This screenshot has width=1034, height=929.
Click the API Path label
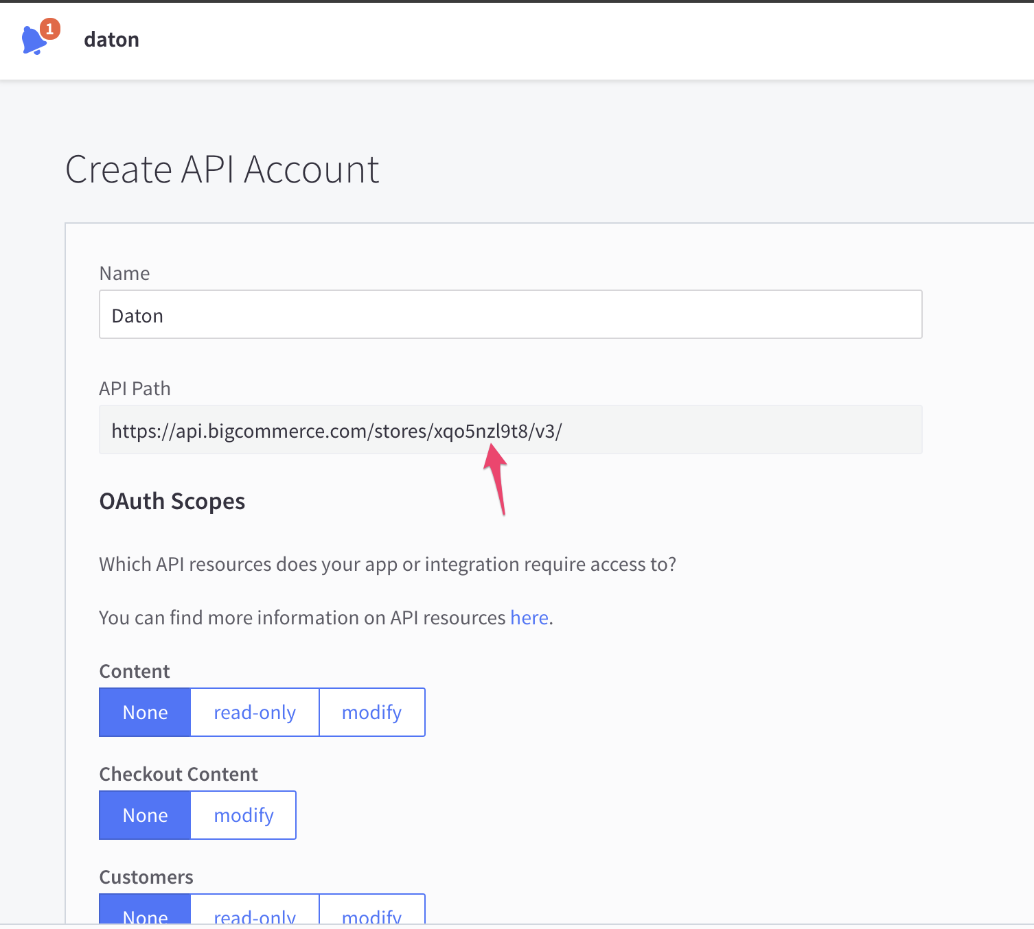135,388
